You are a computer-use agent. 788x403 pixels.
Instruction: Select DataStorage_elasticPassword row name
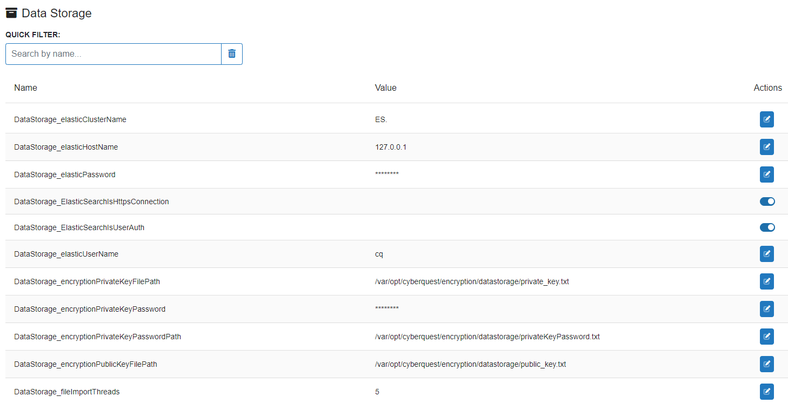tap(65, 174)
